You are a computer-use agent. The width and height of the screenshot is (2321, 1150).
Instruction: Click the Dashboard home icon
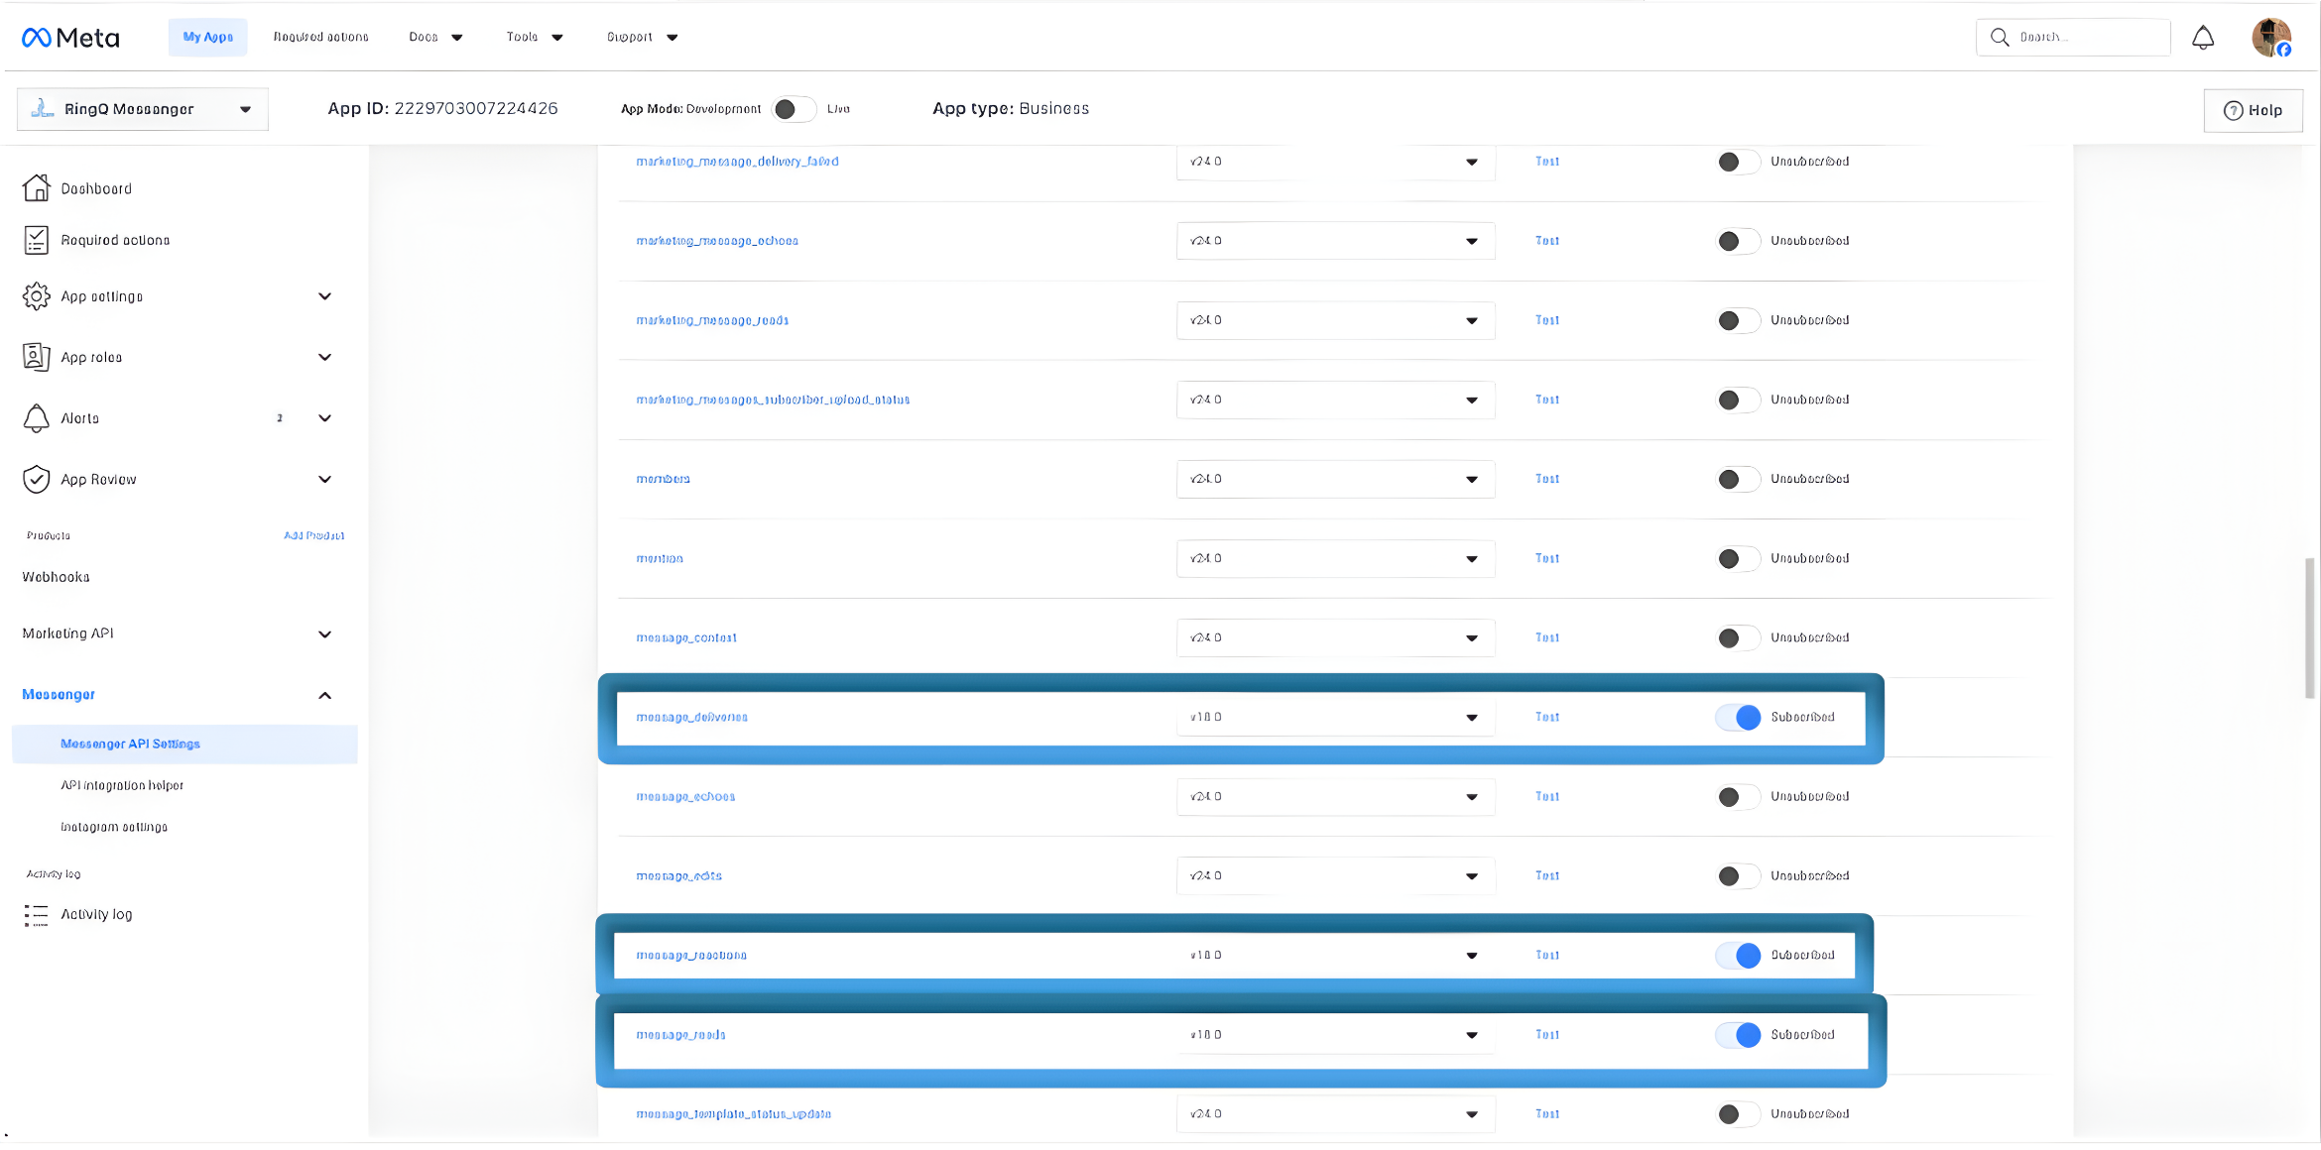[37, 188]
